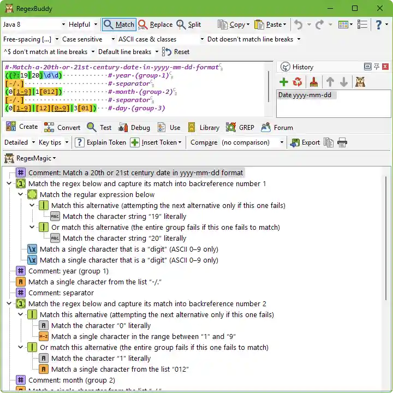Select 'Comment: month (group 2)' row
393x393 pixels.
pos(65,380)
